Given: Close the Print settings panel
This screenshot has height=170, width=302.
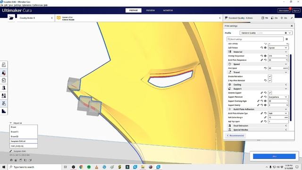Looking at the screenshot, I should [x=292, y=26].
